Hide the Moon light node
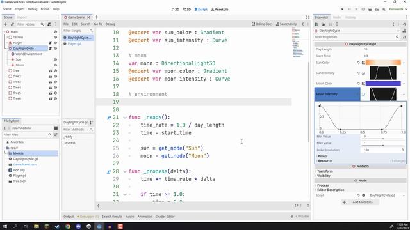410x230 pixels. 56,65
